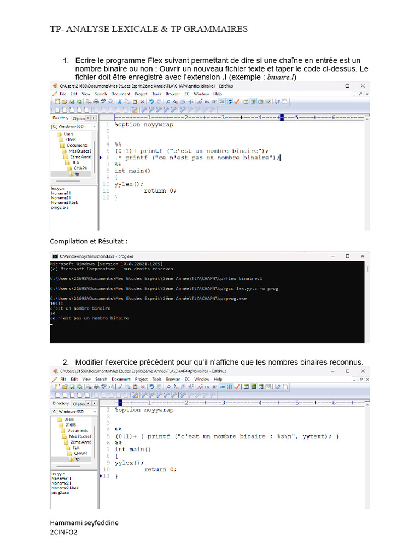Click Save disk icon in top EditPlus toolbar

pyautogui.click(x=72, y=102)
